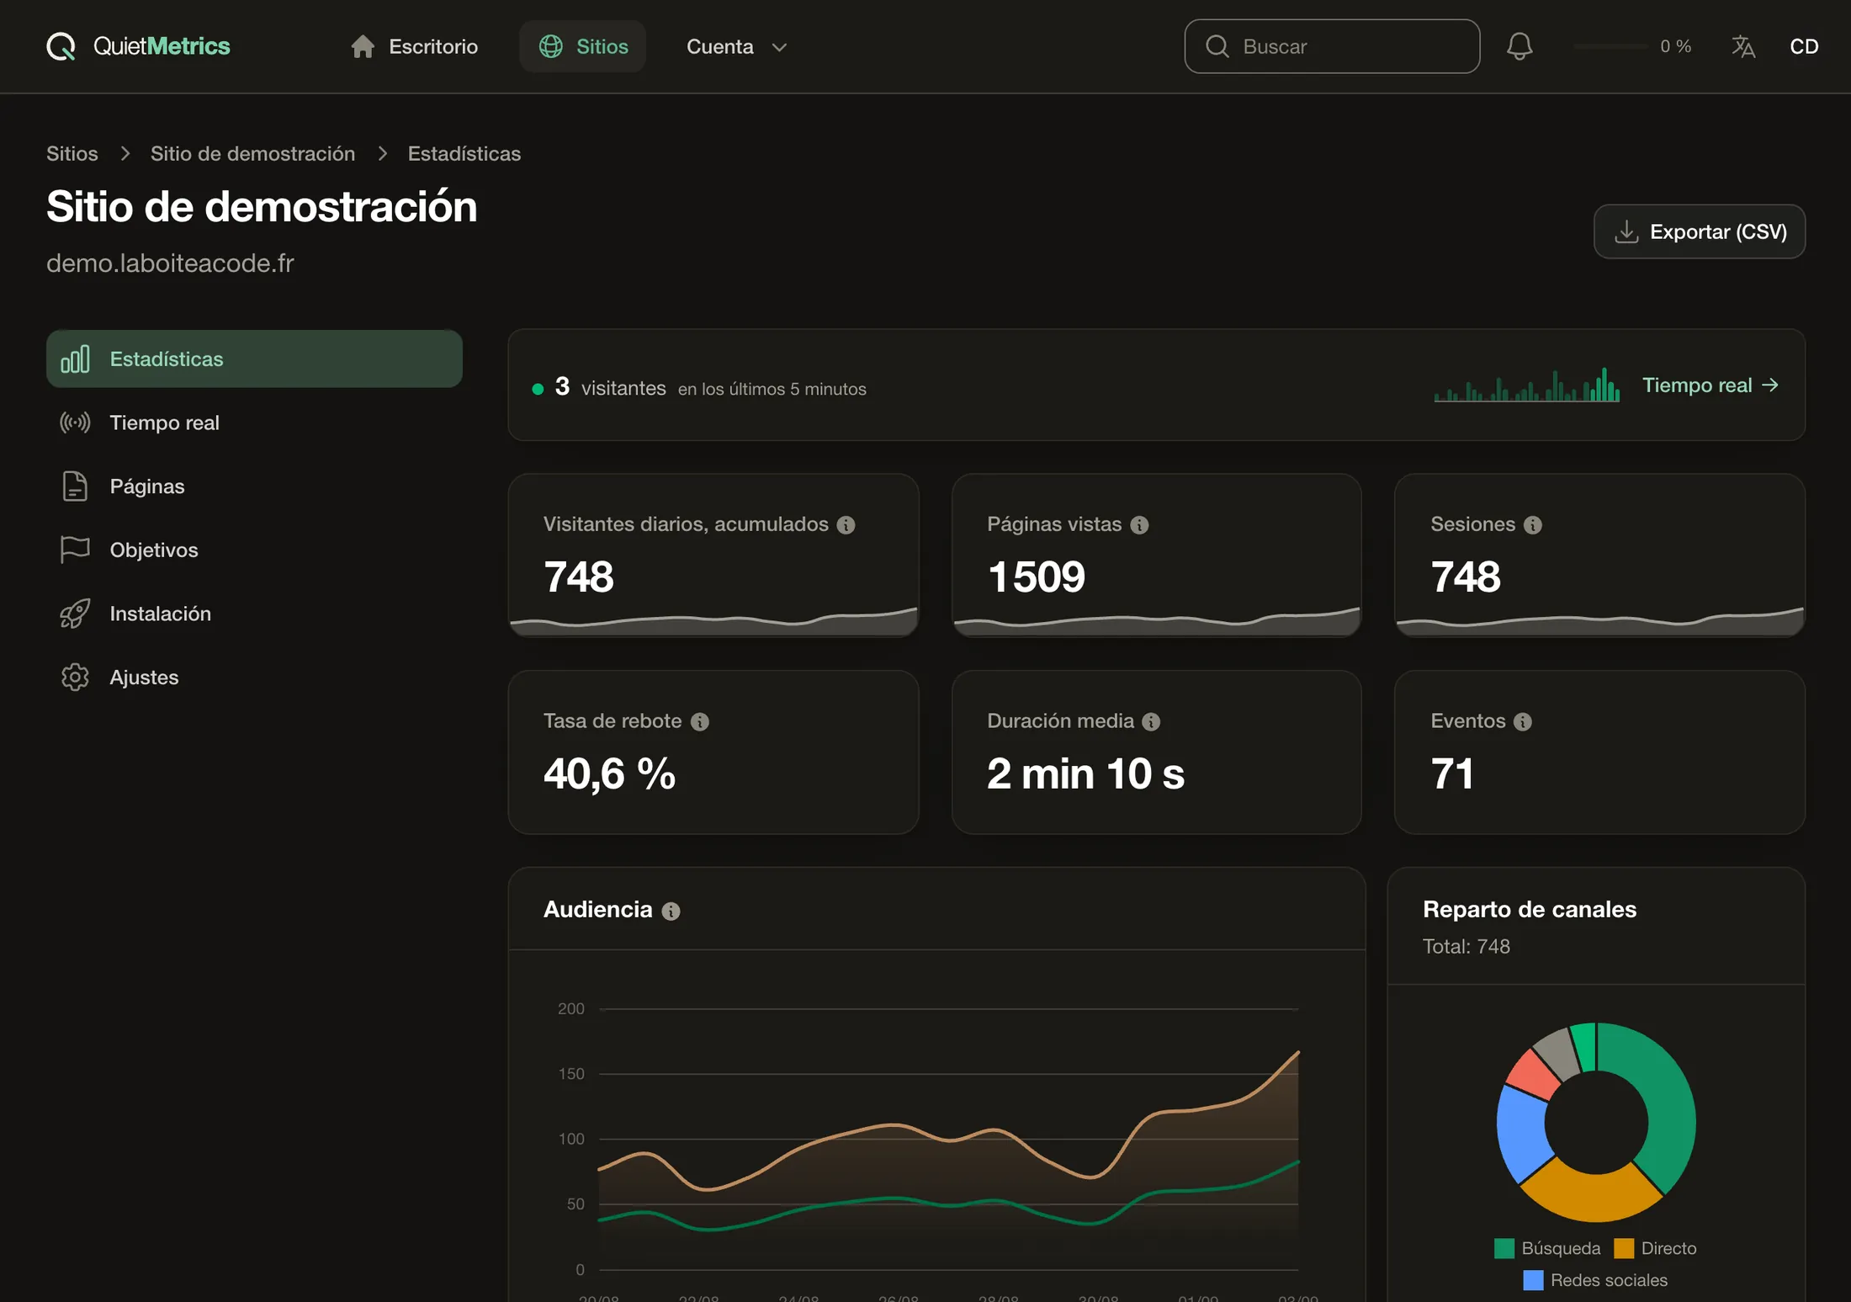The height and width of the screenshot is (1302, 1851).
Task: Expand the Cuenta dropdown menu
Action: click(x=737, y=46)
